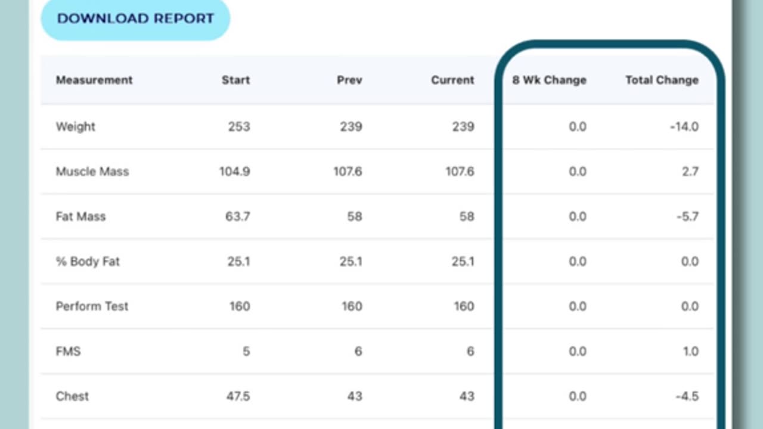Click the FMS 8 Wk Change value

578,352
